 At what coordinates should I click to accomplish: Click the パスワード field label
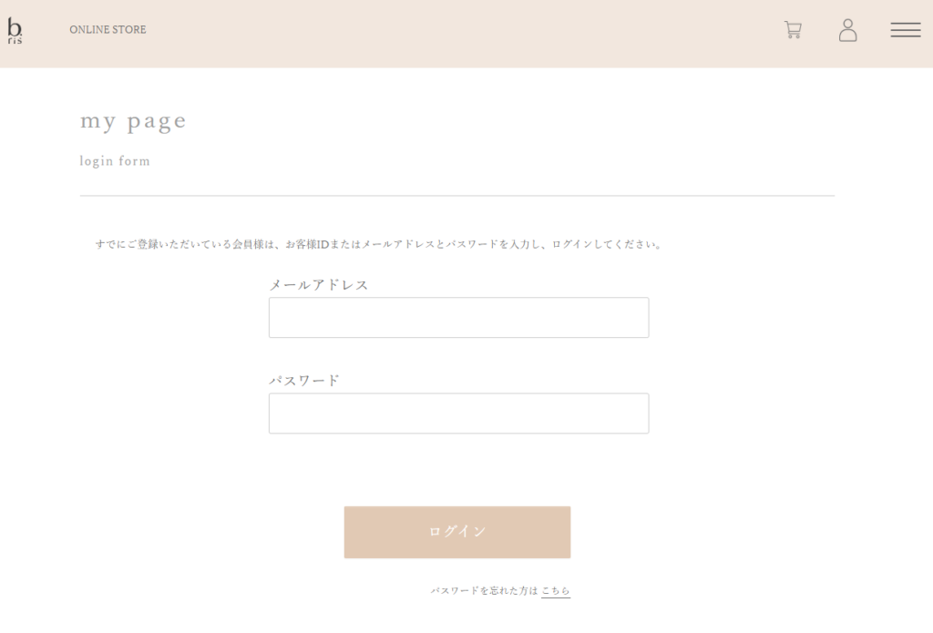pyautogui.click(x=304, y=380)
